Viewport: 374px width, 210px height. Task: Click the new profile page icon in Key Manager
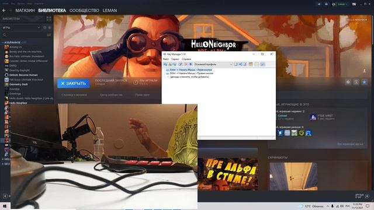pyautogui.click(x=236, y=64)
